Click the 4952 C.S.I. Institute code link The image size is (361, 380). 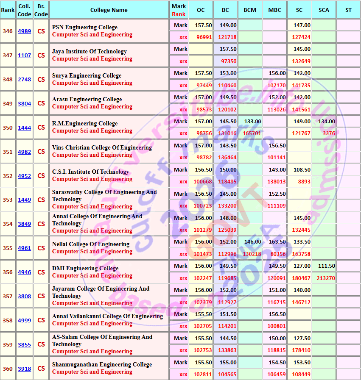coord(24,176)
